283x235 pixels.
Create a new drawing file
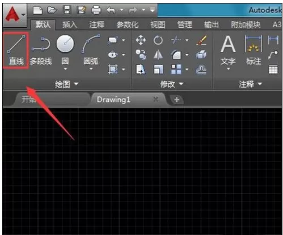click(37, 10)
